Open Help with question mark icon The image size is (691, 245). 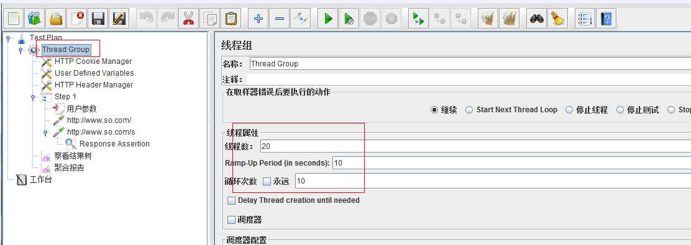606,19
